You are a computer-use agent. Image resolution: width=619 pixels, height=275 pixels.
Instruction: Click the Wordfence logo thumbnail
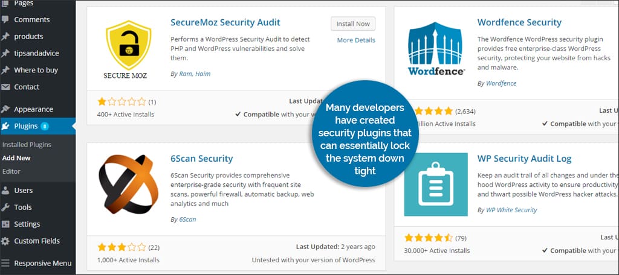[436, 48]
